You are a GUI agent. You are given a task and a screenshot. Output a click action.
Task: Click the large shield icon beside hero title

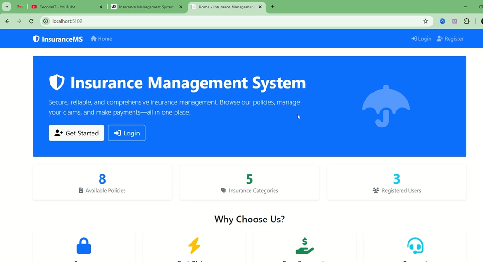(x=57, y=82)
